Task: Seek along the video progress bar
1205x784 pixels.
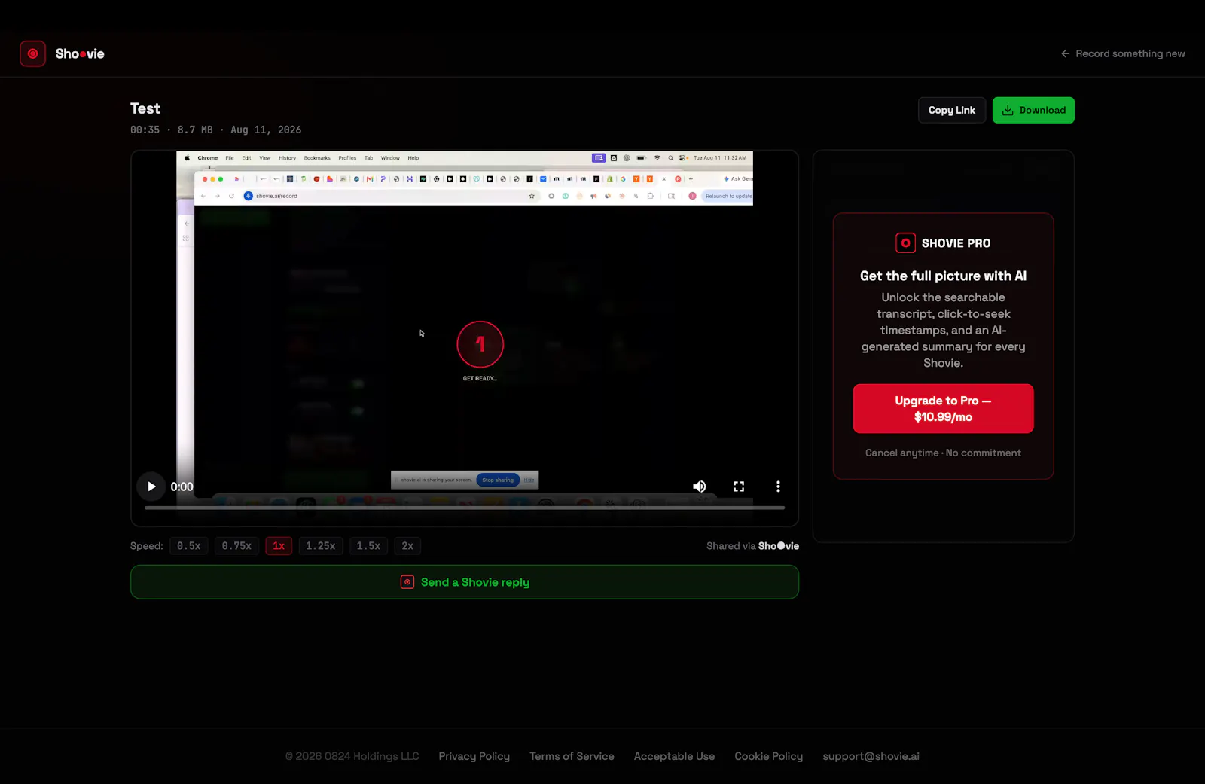Action: 465,508
